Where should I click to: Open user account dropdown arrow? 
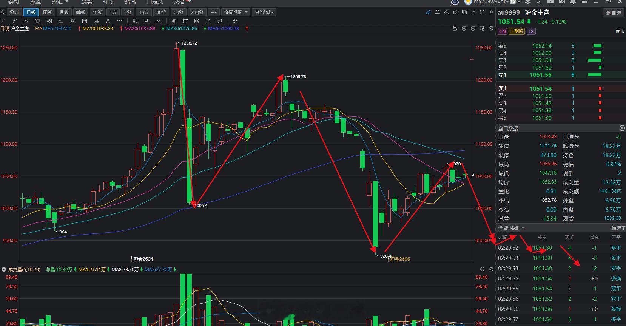pos(519,2)
